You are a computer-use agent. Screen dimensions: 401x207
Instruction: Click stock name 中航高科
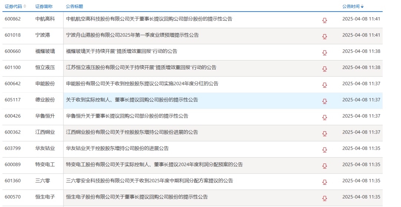pyautogui.click(x=45, y=19)
